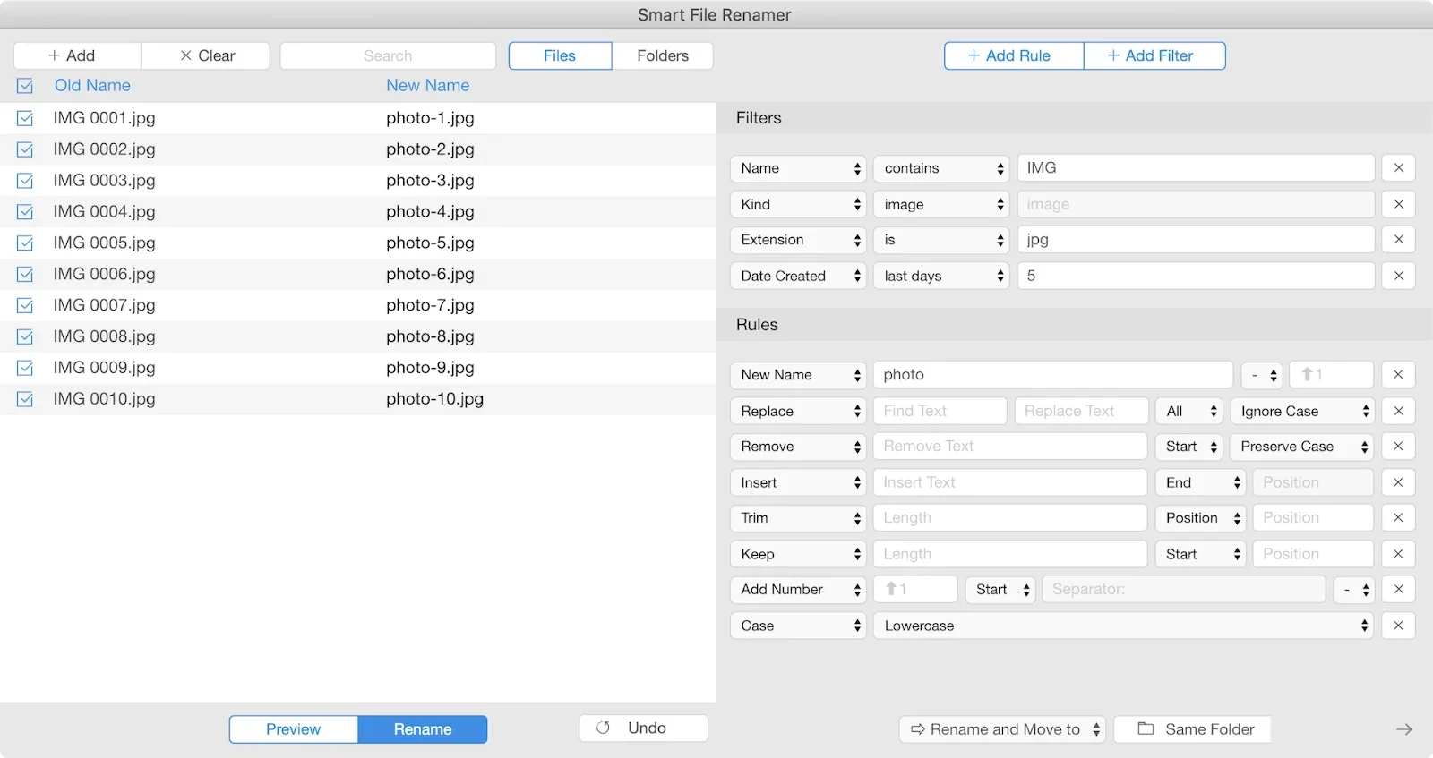This screenshot has width=1433, height=758.
Task: Select the Files tab
Action: [x=560, y=55]
